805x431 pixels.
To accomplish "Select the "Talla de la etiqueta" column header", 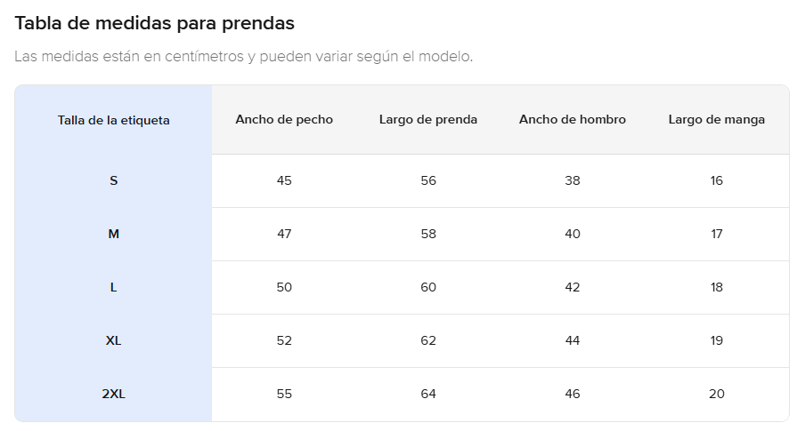I will [x=113, y=120].
